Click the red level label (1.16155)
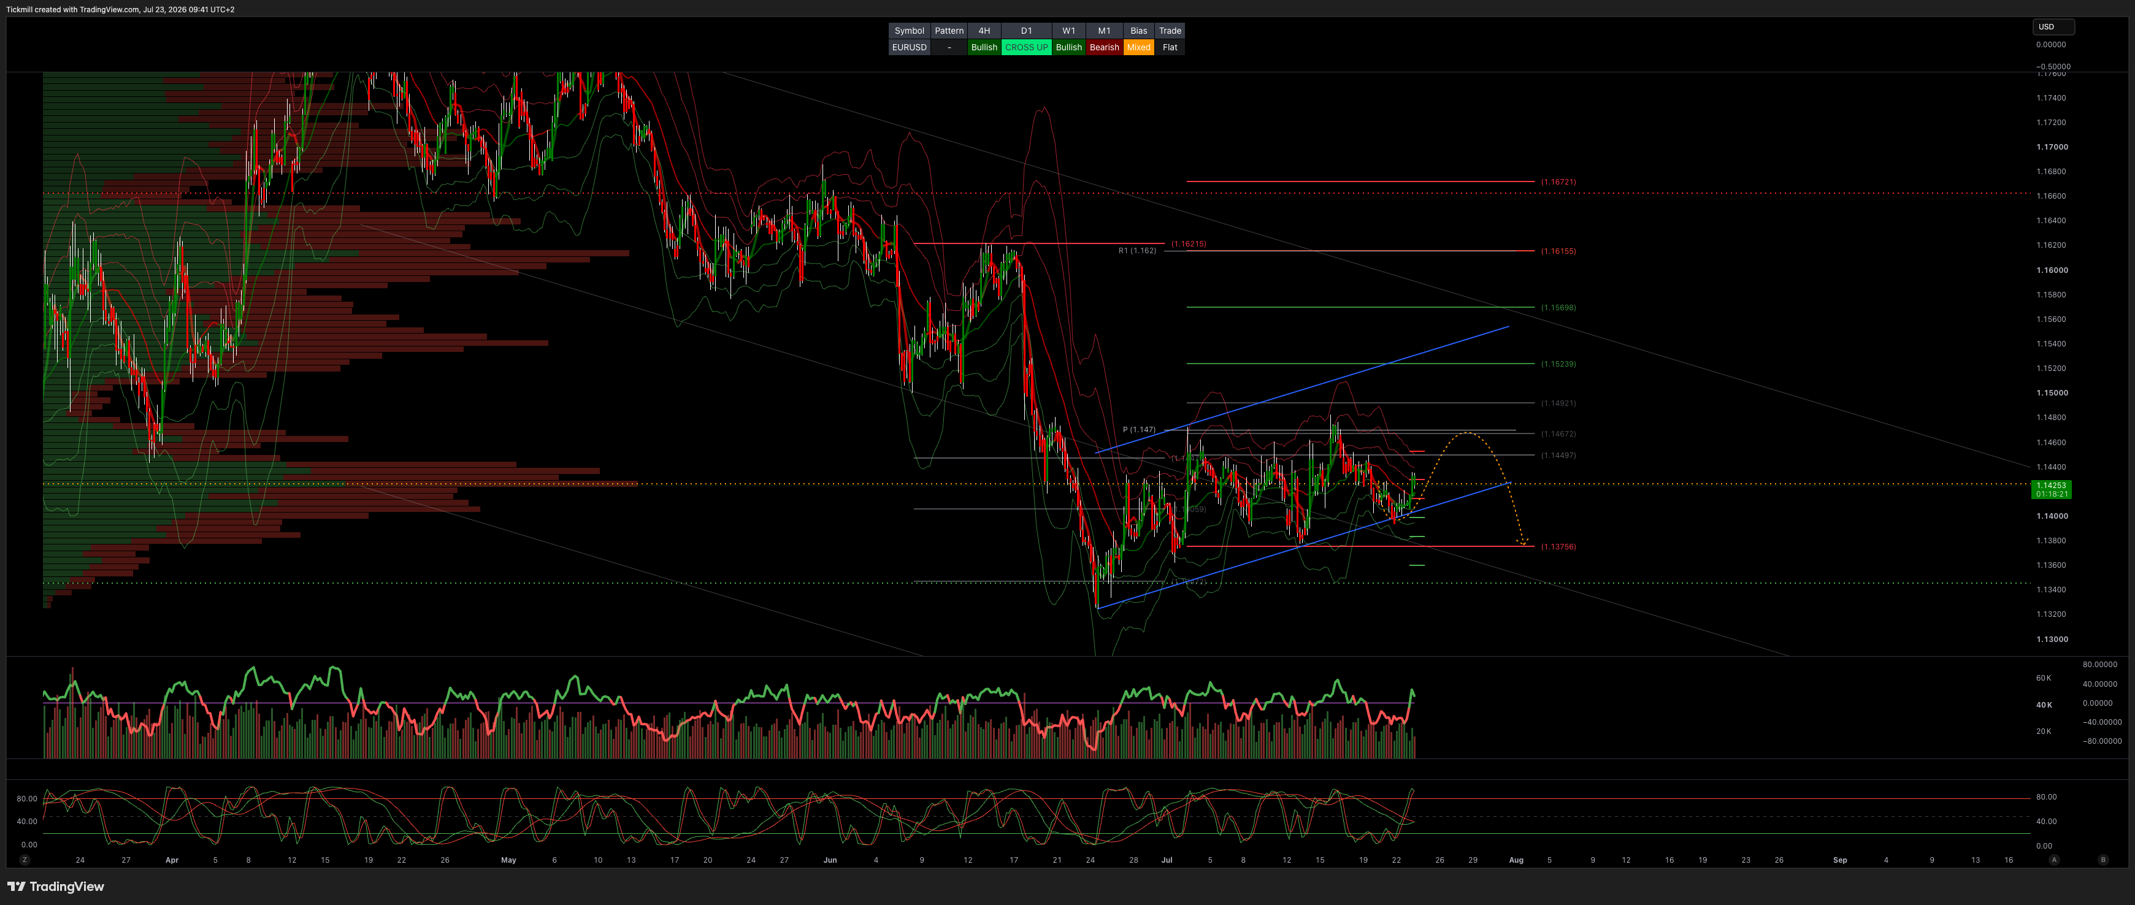 tap(1558, 251)
